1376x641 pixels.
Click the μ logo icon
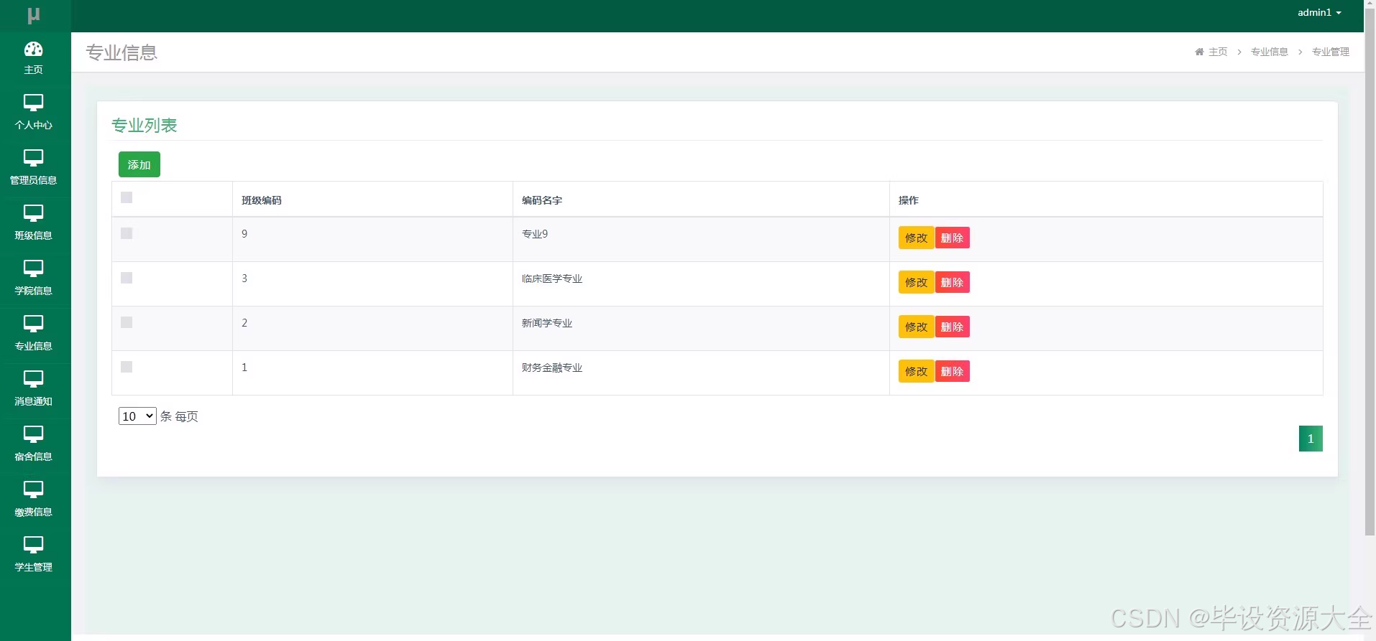click(x=34, y=15)
